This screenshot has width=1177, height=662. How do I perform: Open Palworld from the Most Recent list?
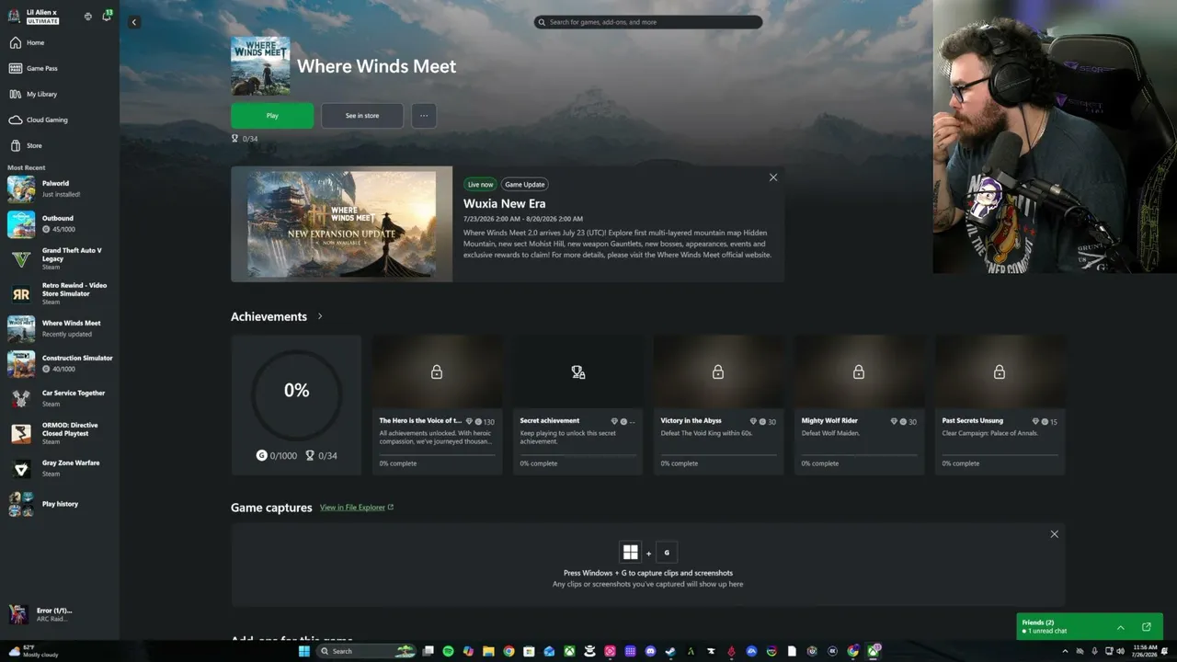(x=60, y=188)
